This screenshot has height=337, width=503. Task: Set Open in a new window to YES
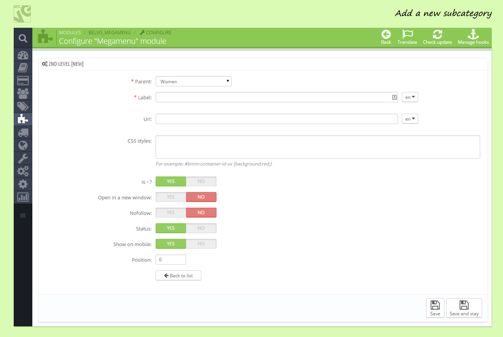[x=171, y=197]
